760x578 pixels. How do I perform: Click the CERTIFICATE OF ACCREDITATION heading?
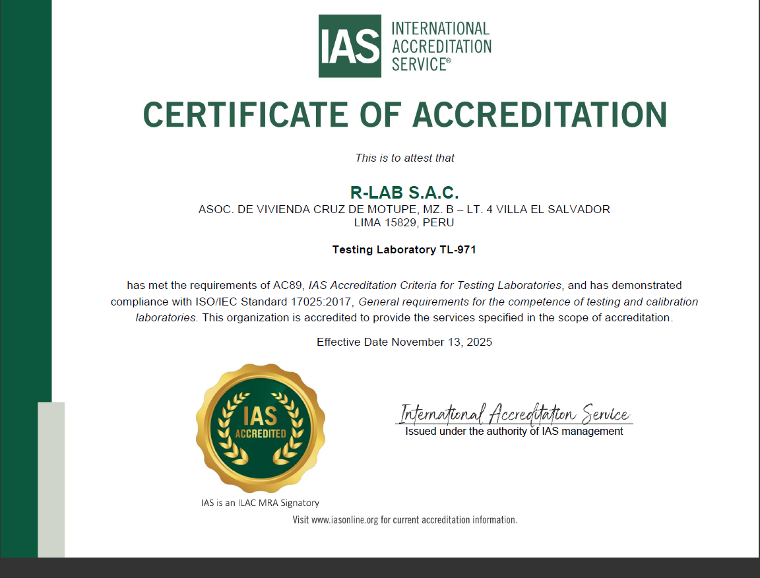pyautogui.click(x=404, y=115)
